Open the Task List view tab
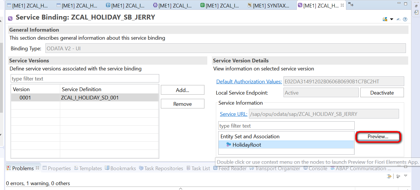The width and height of the screenshot is (420, 190). [198, 168]
